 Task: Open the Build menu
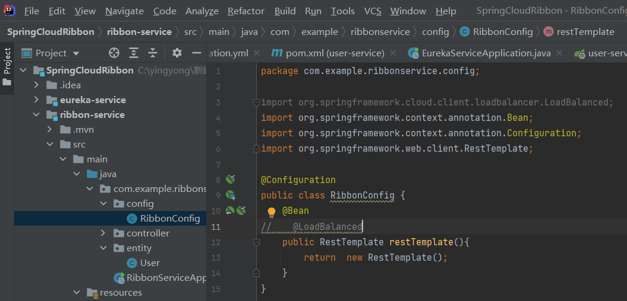(285, 11)
